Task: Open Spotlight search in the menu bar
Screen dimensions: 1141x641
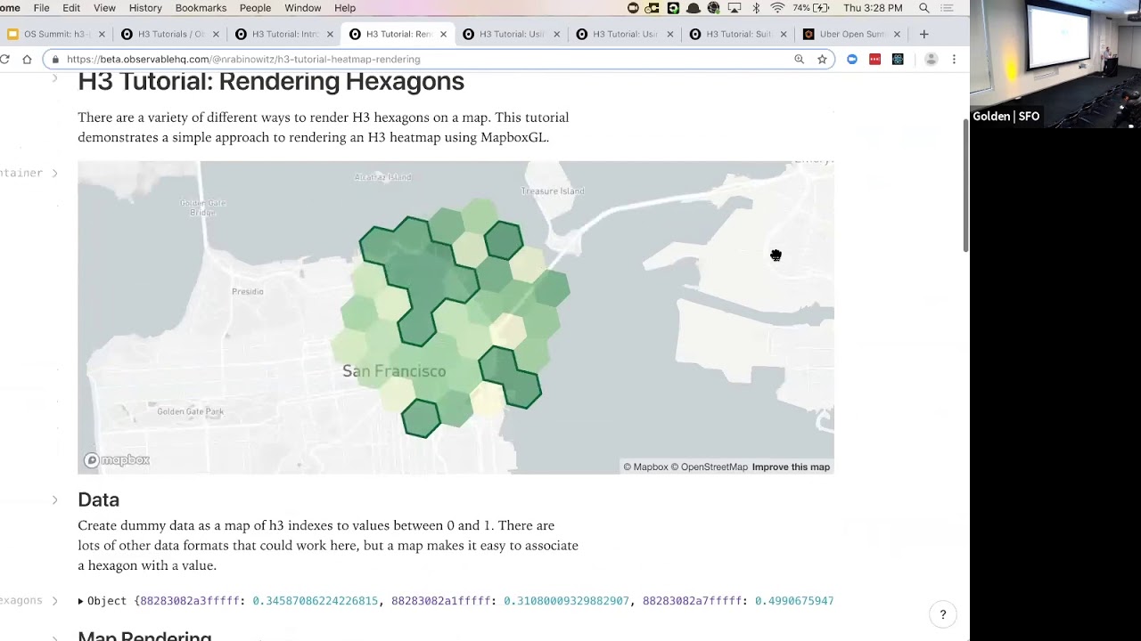Action: coord(924,8)
